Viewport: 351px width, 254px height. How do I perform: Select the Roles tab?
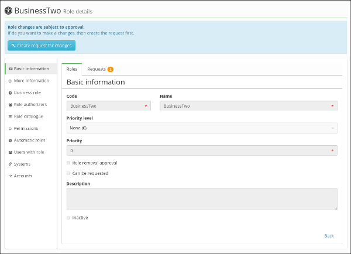tap(71, 69)
